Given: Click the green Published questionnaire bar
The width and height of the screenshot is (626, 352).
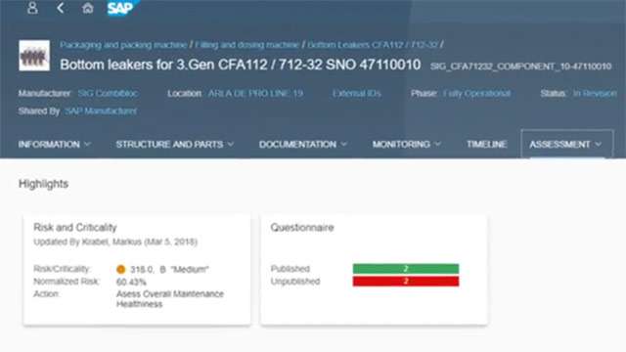Looking at the screenshot, I should click(406, 269).
